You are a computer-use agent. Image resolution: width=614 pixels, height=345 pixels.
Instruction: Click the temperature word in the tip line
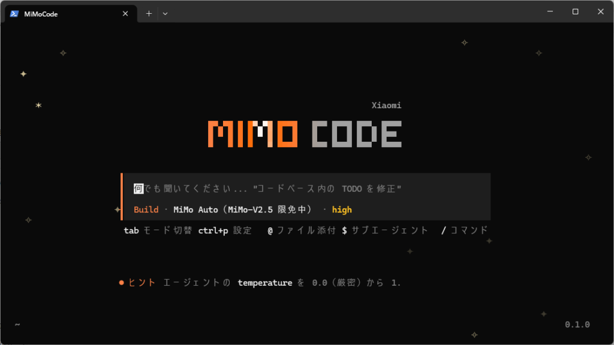coord(264,283)
